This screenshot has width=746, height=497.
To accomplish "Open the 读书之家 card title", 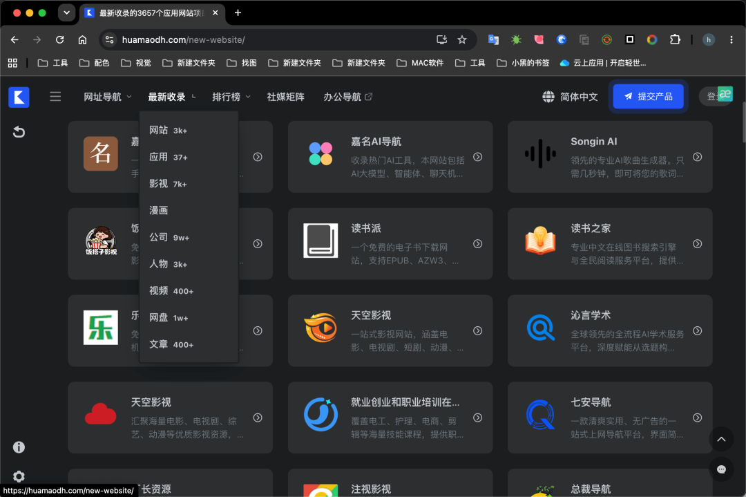I will coord(591,229).
